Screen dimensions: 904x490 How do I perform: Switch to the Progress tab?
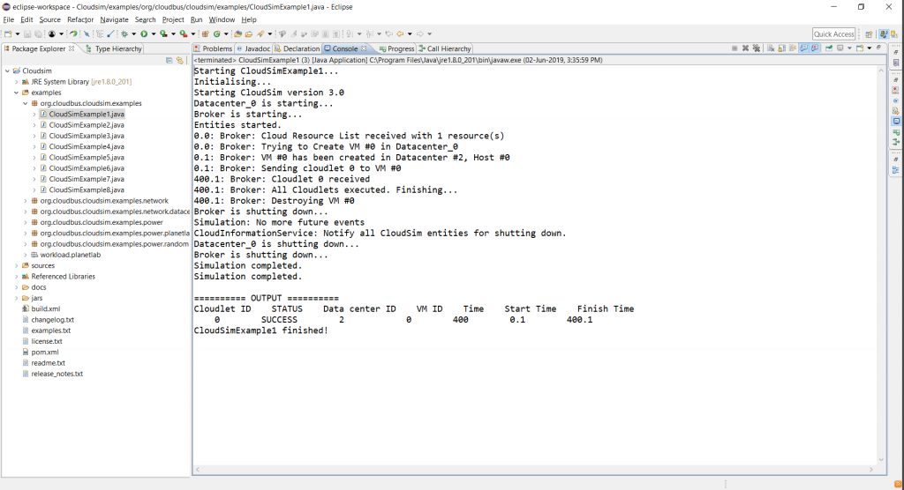pyautogui.click(x=396, y=49)
